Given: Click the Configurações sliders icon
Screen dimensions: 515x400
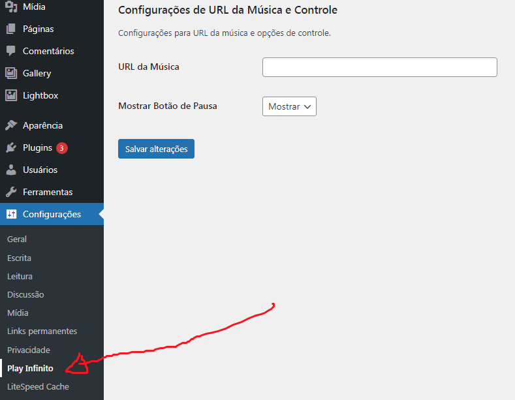Looking at the screenshot, I should click(11, 214).
